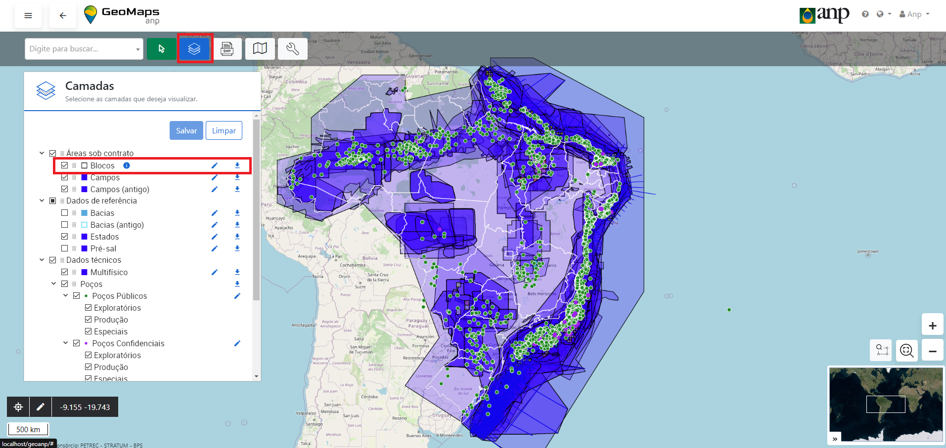Open the help question mark icon

[865, 14]
